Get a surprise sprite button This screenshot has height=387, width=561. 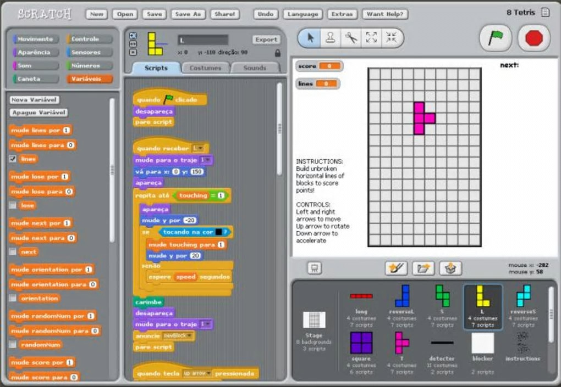(x=450, y=268)
